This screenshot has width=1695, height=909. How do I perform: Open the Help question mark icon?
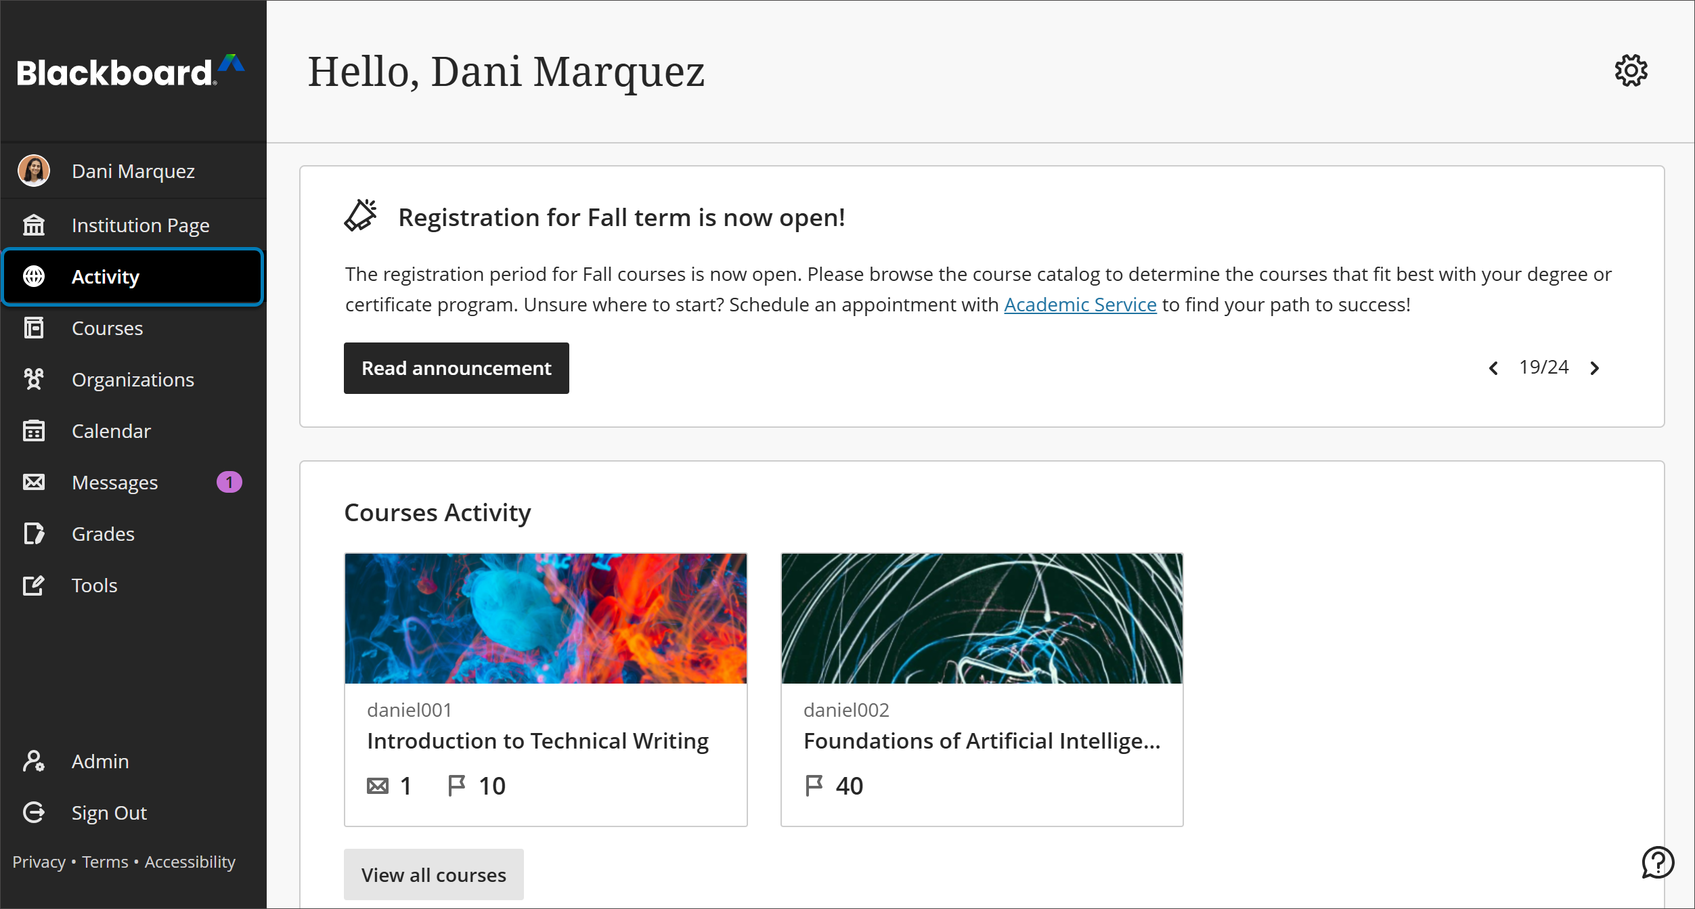click(x=1657, y=862)
